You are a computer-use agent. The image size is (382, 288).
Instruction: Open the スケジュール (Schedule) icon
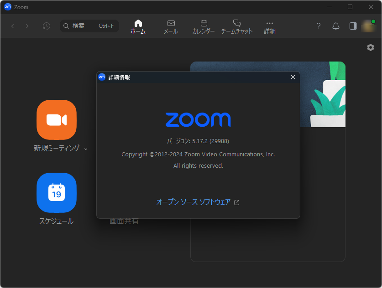coord(56,193)
